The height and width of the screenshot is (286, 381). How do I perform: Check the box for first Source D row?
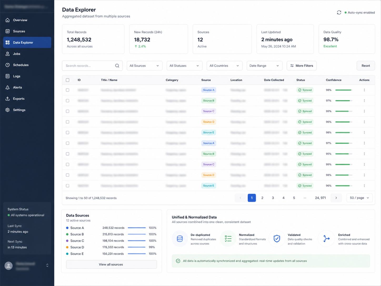pyautogui.click(x=68, y=122)
